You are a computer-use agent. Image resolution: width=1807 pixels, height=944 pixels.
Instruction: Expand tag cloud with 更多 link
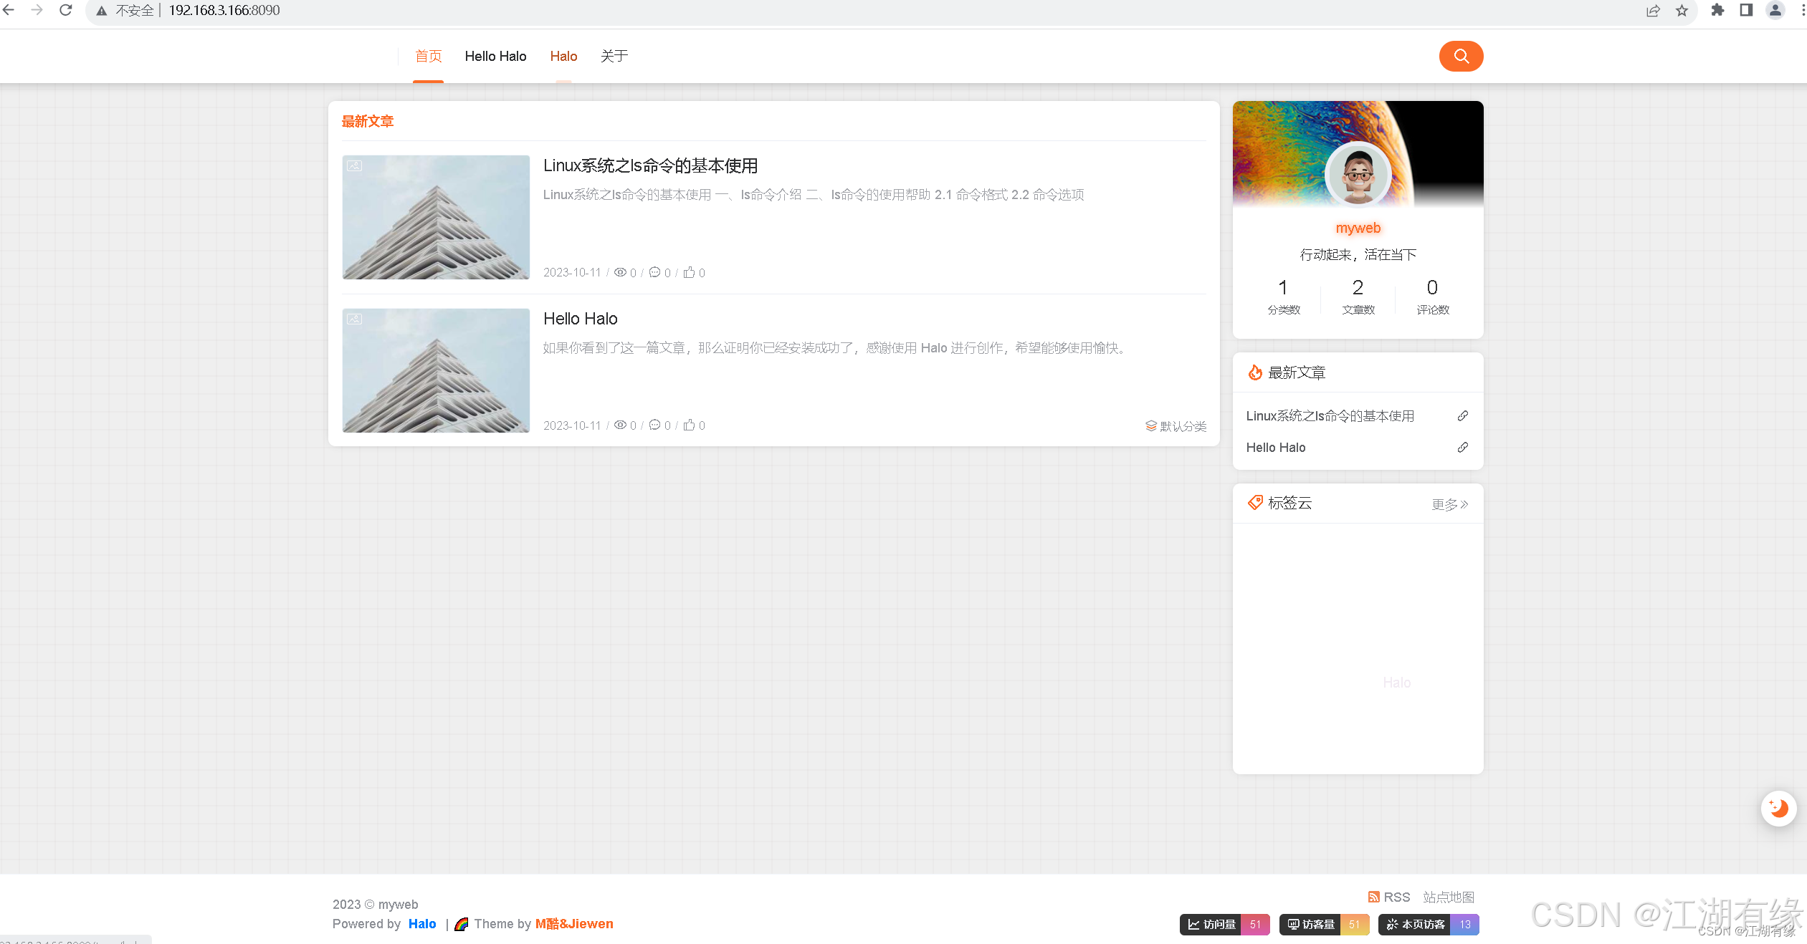(x=1449, y=504)
